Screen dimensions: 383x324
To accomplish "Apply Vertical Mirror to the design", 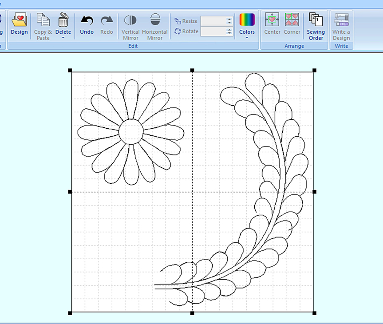I will pyautogui.click(x=130, y=20).
